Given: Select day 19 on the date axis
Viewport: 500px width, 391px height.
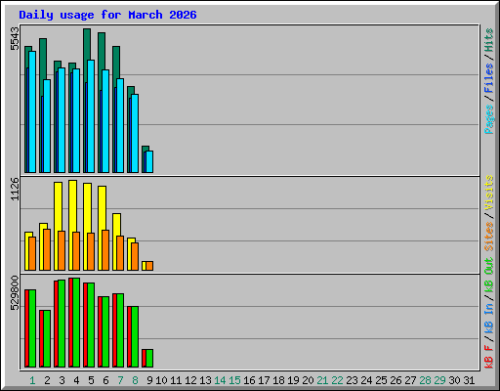Looking at the screenshot, I should 293,380.
